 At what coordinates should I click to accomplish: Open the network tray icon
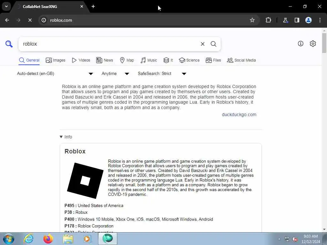[287, 239]
